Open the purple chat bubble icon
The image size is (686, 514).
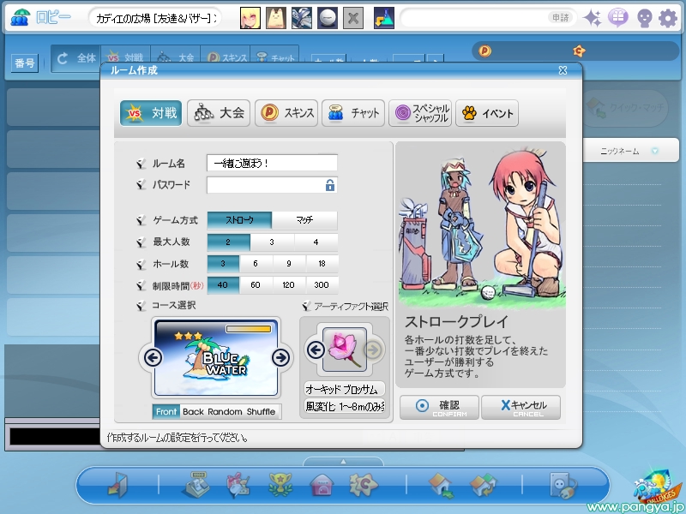pyautogui.click(x=618, y=18)
